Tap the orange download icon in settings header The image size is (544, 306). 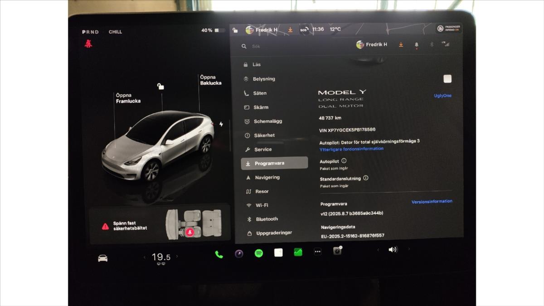[401, 44]
